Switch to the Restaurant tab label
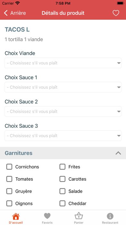The width and height of the screenshot is (126, 225). pos(110,223)
